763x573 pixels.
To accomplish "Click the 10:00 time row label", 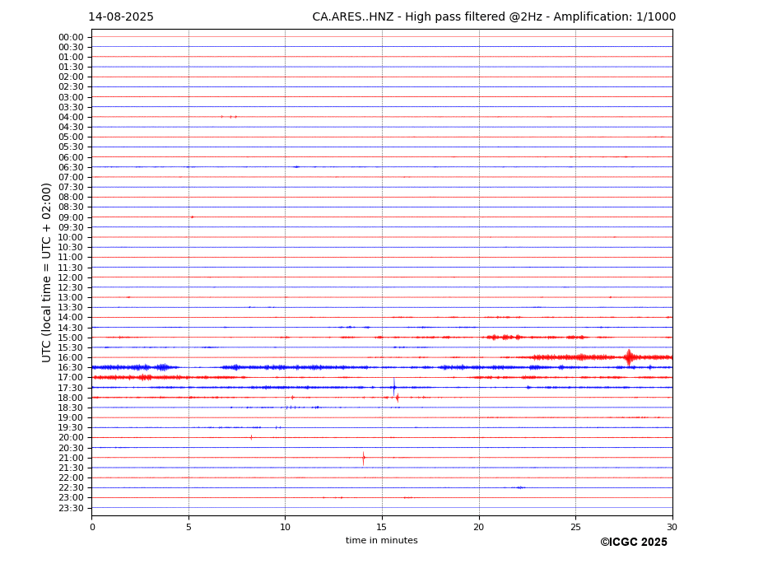I will point(71,238).
